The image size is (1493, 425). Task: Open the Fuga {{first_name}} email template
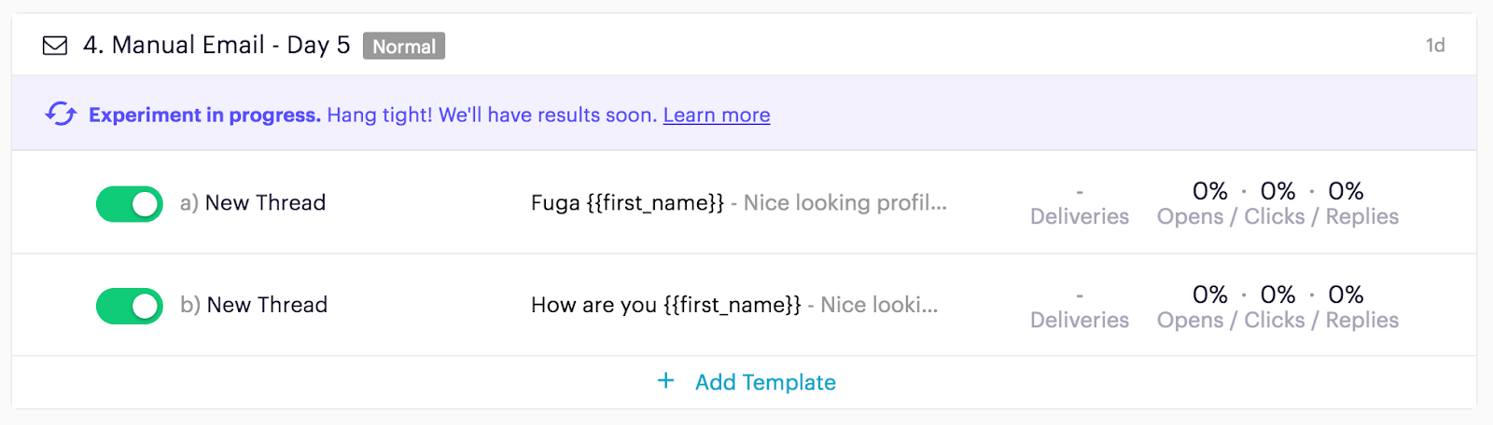pos(738,203)
